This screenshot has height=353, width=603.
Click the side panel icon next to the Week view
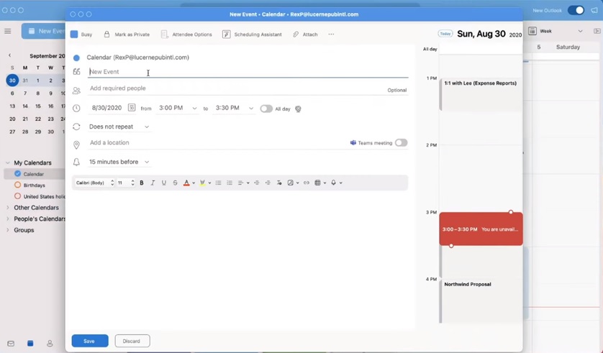[597, 31]
